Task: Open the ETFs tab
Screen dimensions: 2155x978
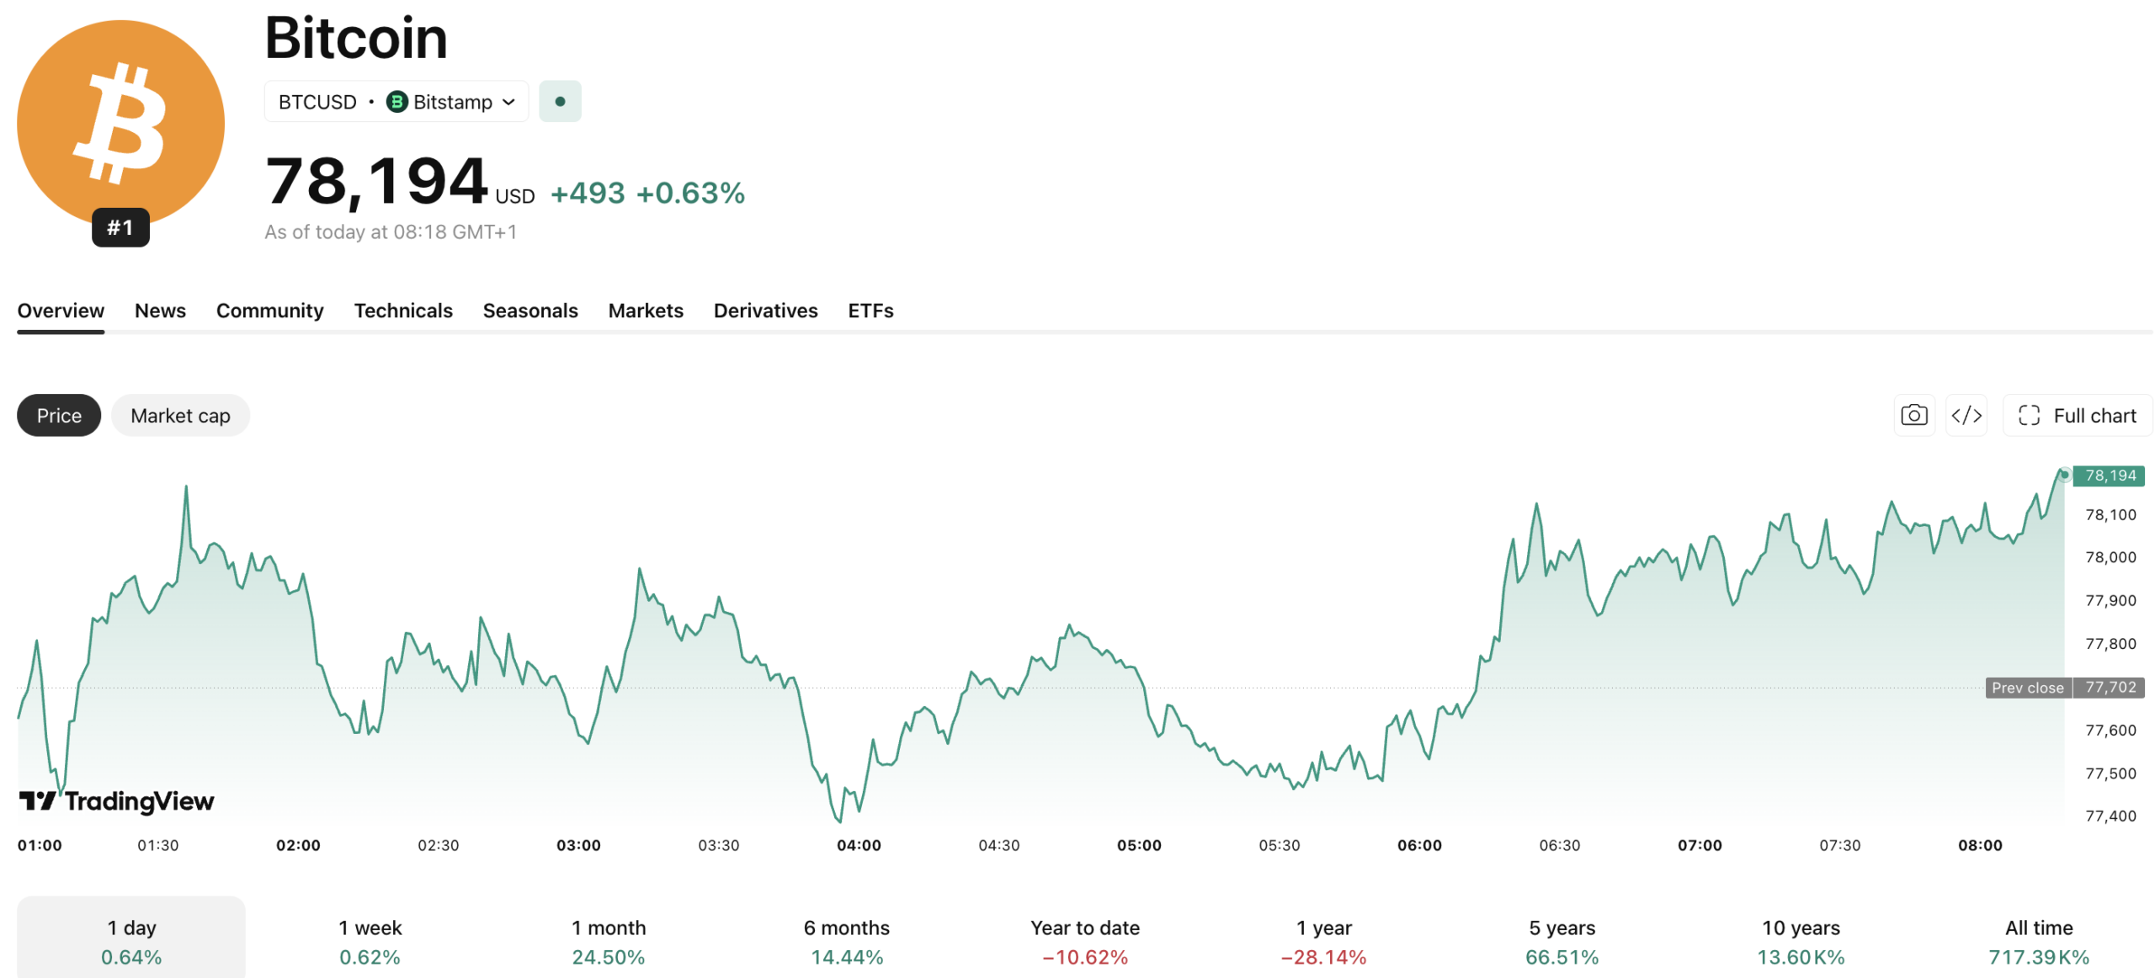Action: pos(870,311)
